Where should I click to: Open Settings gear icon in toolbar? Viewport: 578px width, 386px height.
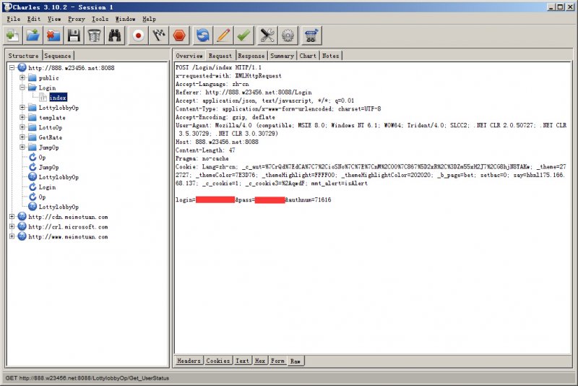click(x=288, y=35)
